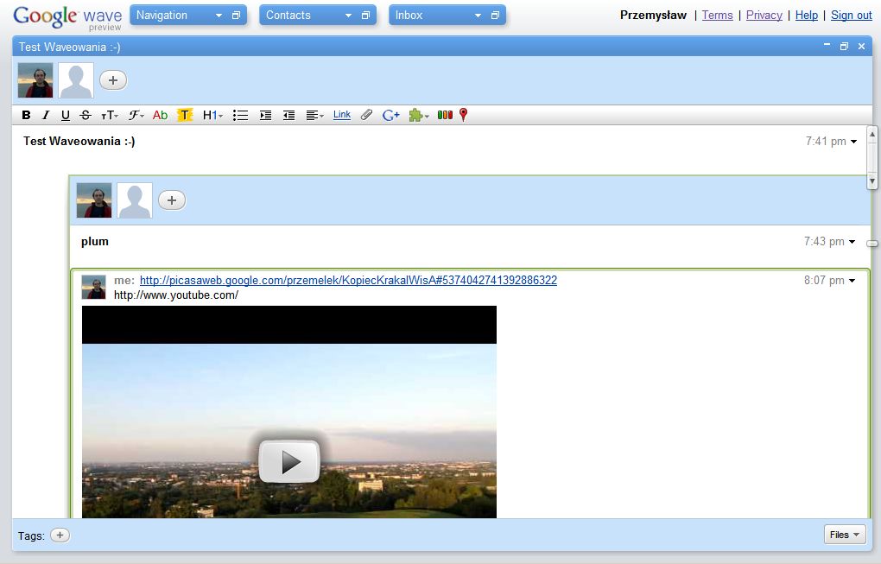Insert a bulleted list
The height and width of the screenshot is (564, 881).
click(240, 115)
